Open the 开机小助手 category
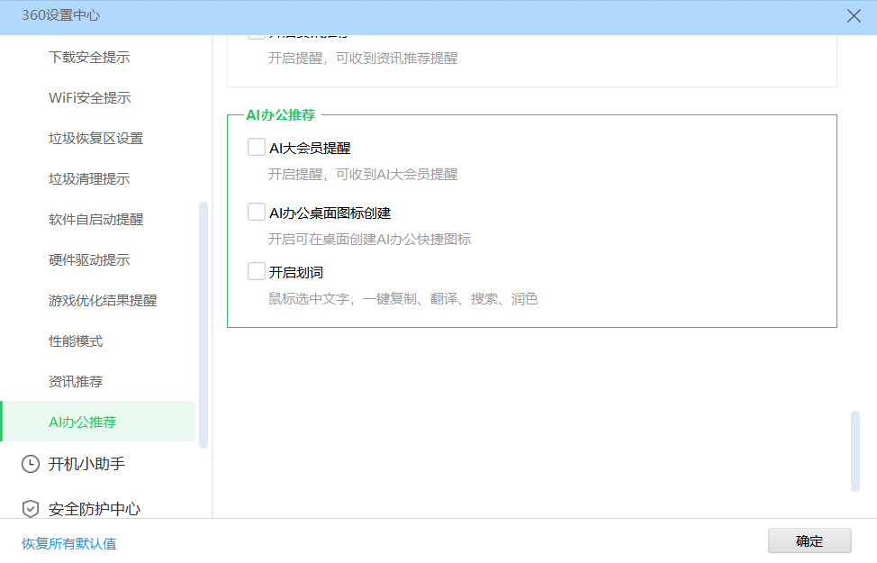 pyautogui.click(x=86, y=464)
